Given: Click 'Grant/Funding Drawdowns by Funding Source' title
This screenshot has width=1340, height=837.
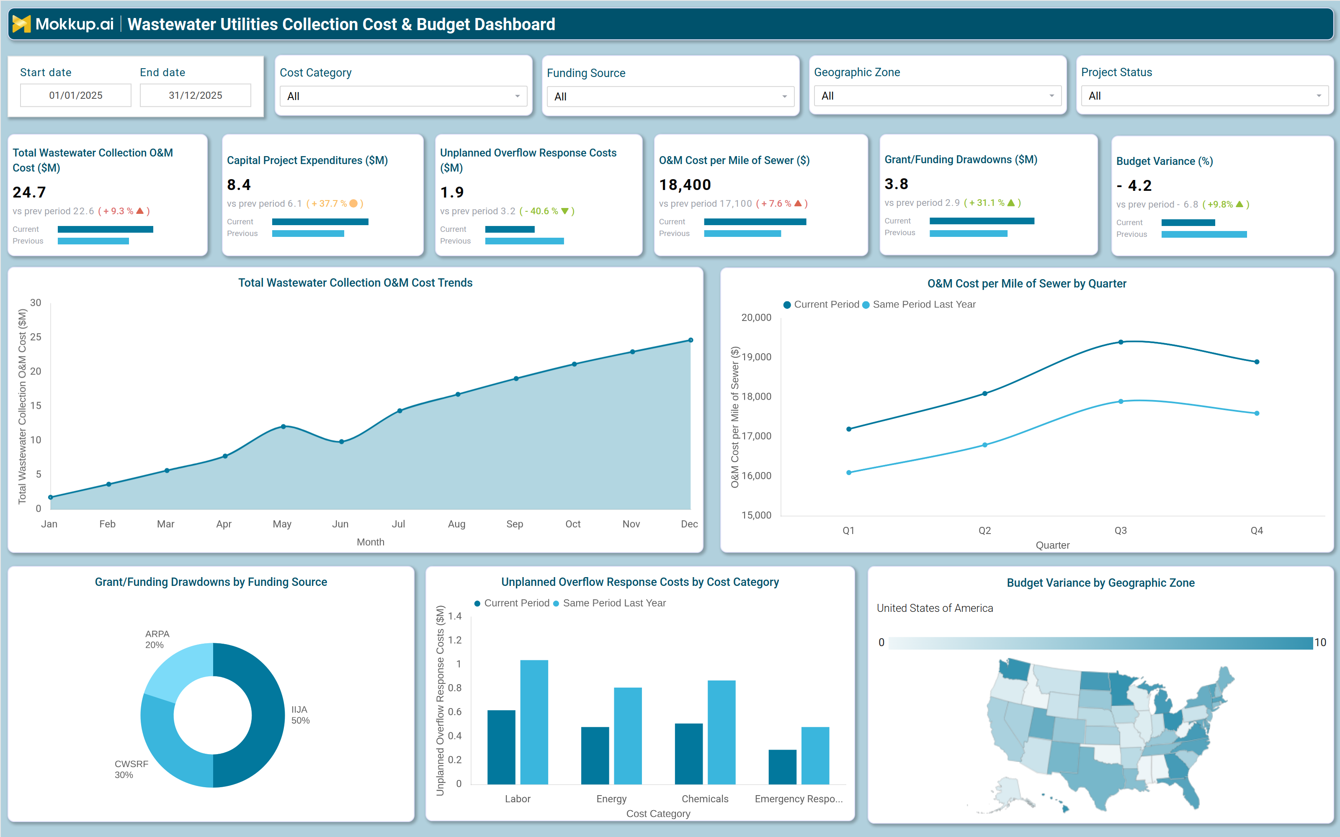Looking at the screenshot, I should [x=211, y=582].
